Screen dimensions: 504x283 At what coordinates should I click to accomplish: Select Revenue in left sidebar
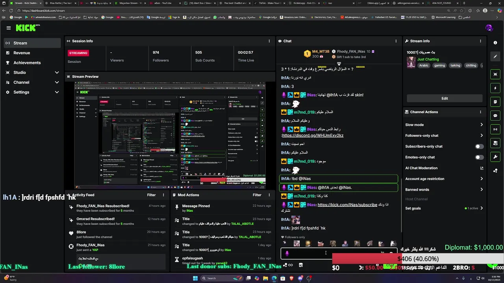coord(32,53)
